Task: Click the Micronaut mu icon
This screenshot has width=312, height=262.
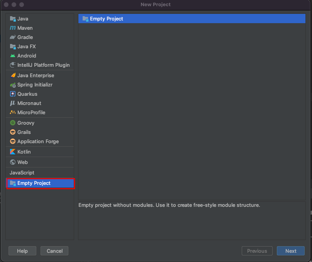Action: pyautogui.click(x=13, y=103)
